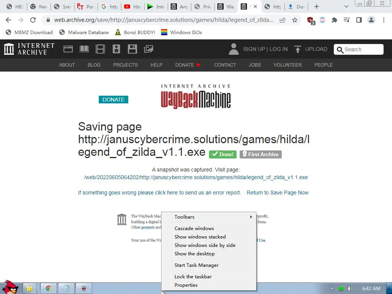
Task: Open the Windows ISOs bookmark
Action: (181, 32)
